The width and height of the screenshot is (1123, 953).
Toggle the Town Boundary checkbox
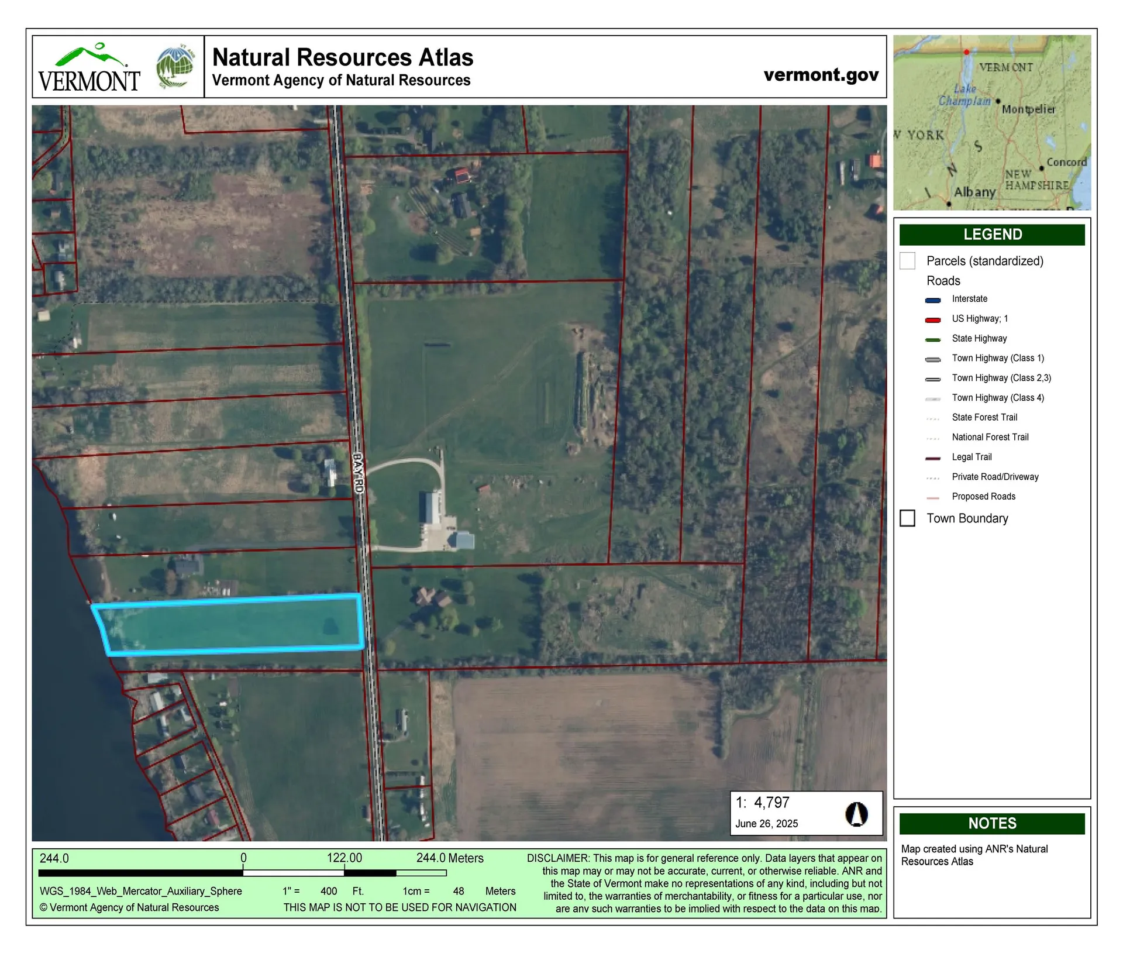click(x=908, y=518)
